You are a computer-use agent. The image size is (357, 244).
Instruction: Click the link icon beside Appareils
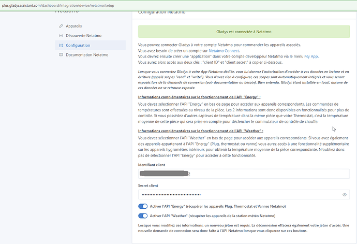point(61,26)
